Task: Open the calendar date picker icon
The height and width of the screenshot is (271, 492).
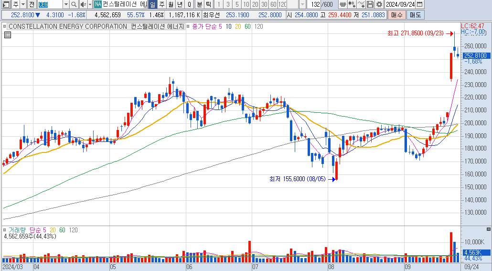Action: coord(419,4)
